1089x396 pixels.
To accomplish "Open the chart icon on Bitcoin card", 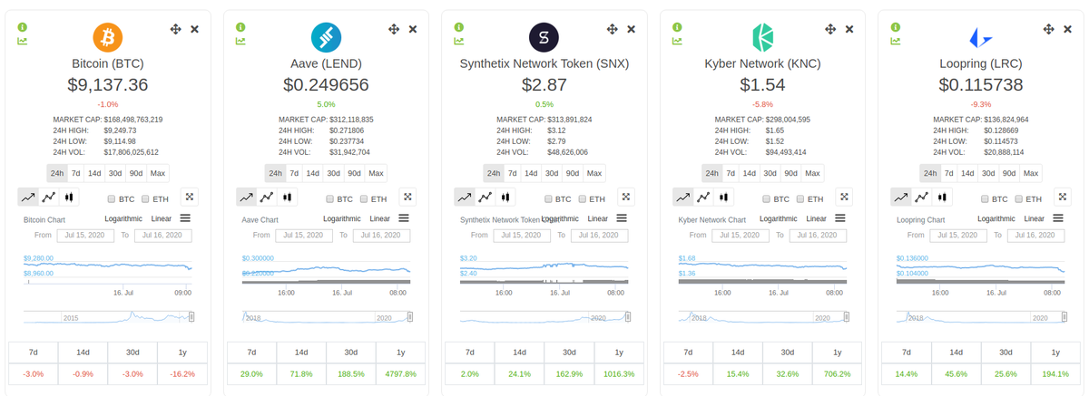I will 23,40.
